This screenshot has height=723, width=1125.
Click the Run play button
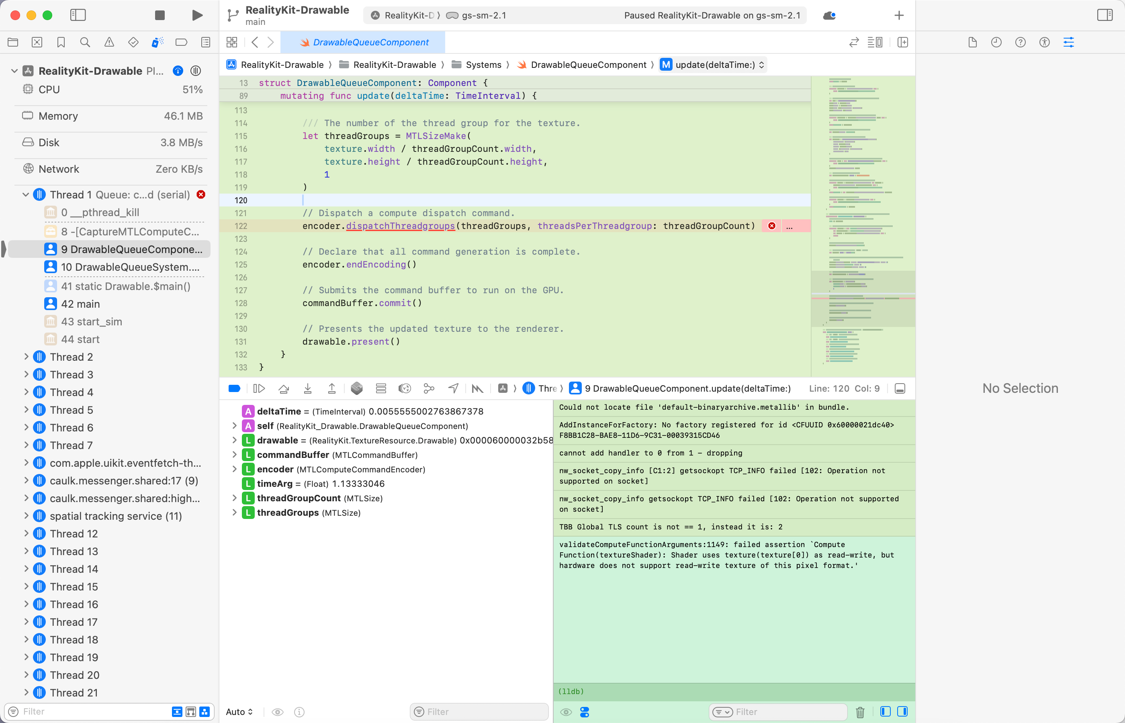(x=197, y=15)
